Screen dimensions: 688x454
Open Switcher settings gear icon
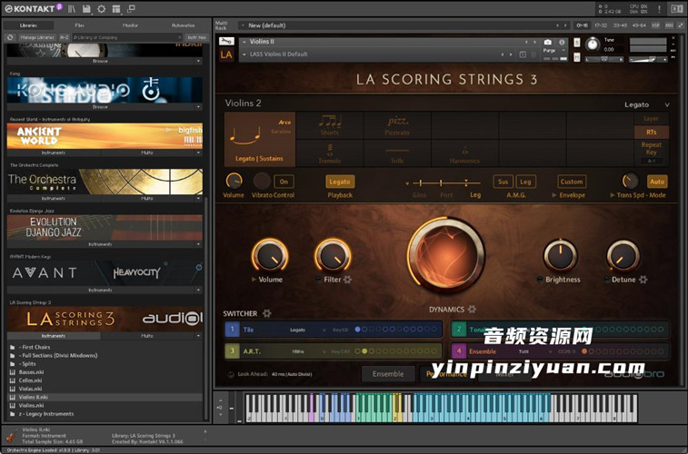coord(267,313)
